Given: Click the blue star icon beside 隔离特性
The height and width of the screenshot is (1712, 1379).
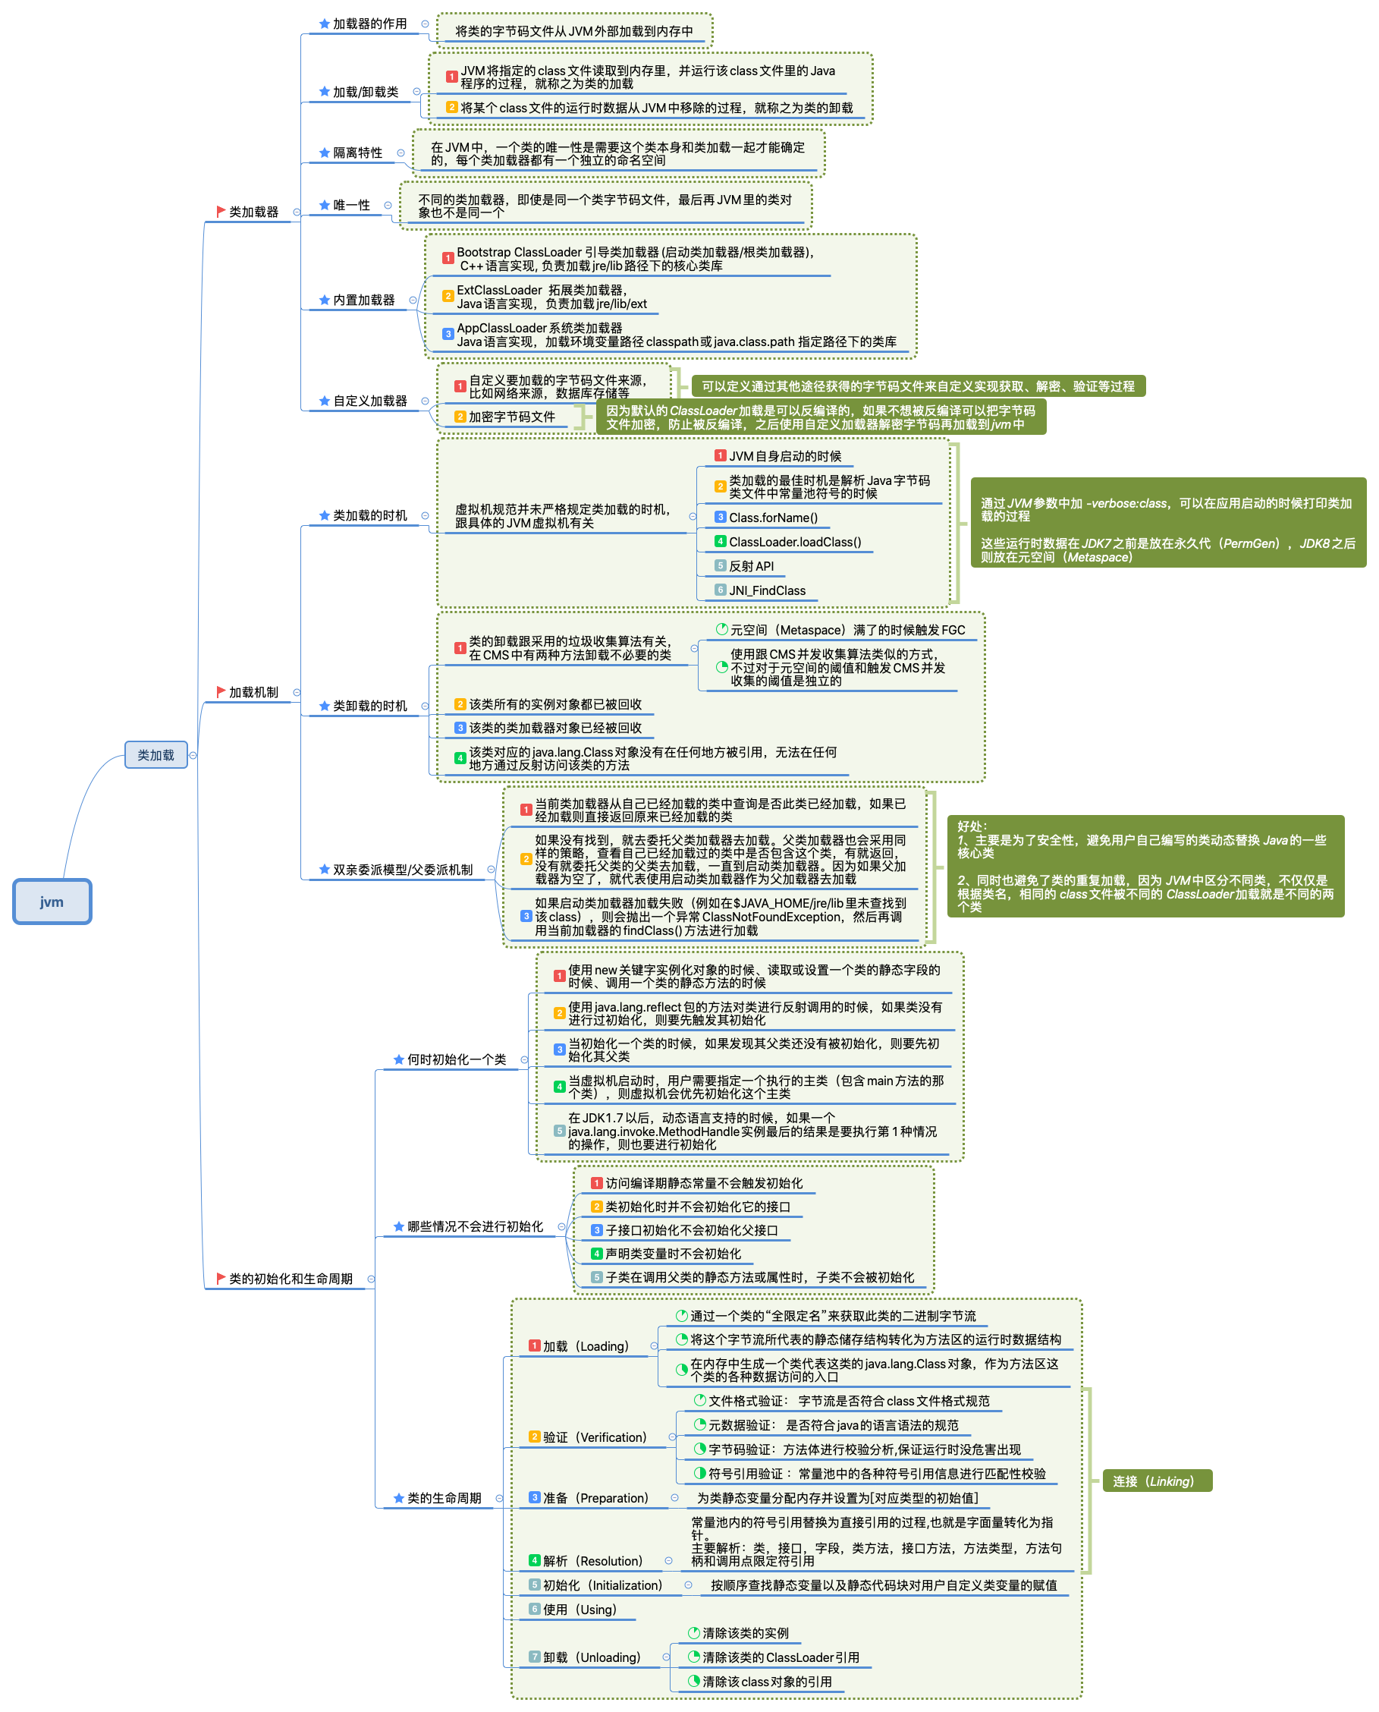Looking at the screenshot, I should [324, 153].
